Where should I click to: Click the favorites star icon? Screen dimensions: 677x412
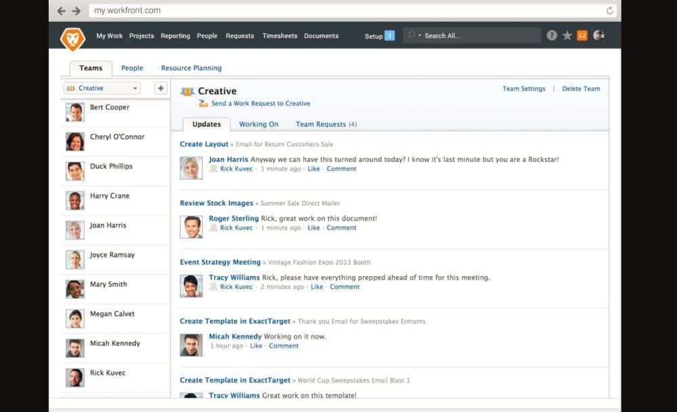click(x=567, y=36)
